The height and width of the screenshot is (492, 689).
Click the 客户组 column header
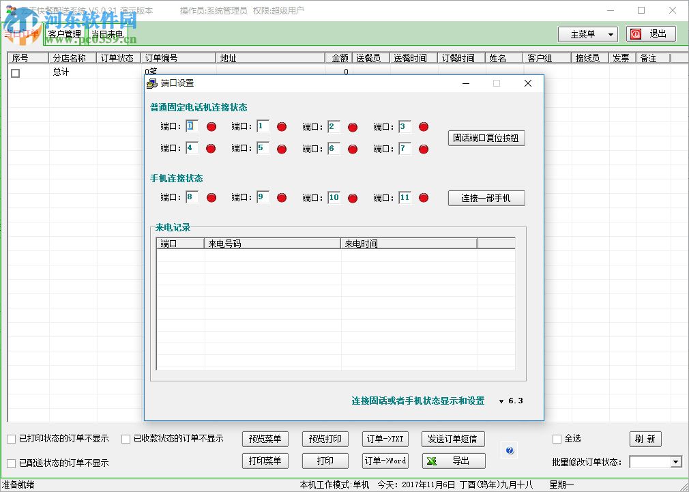point(547,58)
